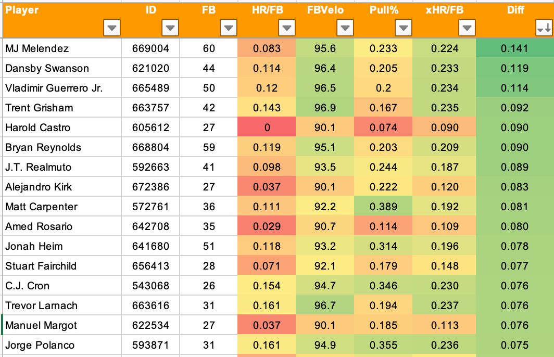Click Vladimir Guerrero Jr. Diff 0.114
Image resolution: width=554 pixels, height=357 pixels.
(515, 87)
